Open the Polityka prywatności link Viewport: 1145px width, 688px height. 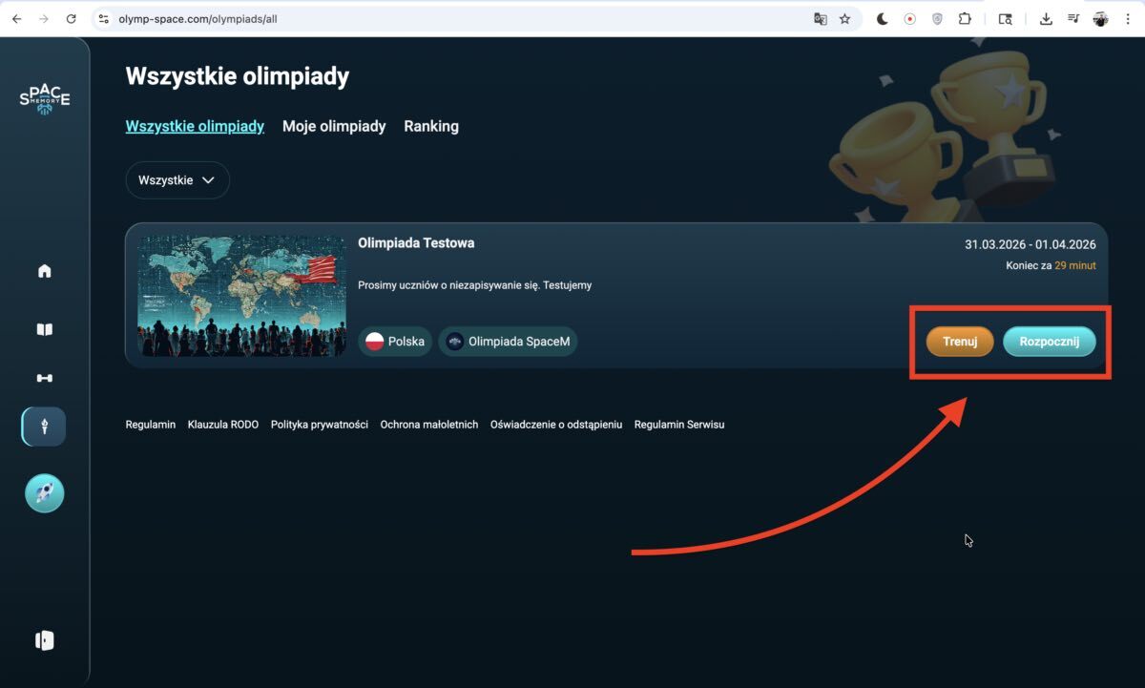tap(319, 425)
